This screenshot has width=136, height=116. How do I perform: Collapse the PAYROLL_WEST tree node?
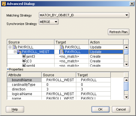click(x=15, y=52)
